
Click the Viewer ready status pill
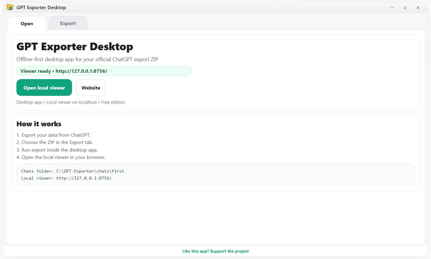pos(104,71)
